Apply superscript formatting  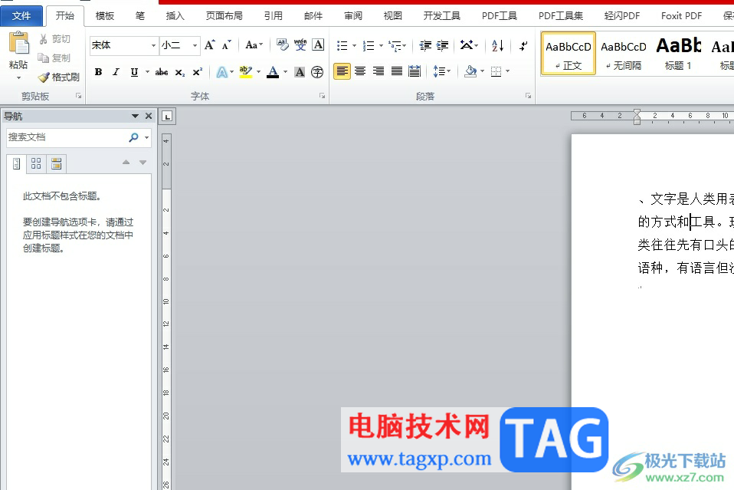click(198, 72)
